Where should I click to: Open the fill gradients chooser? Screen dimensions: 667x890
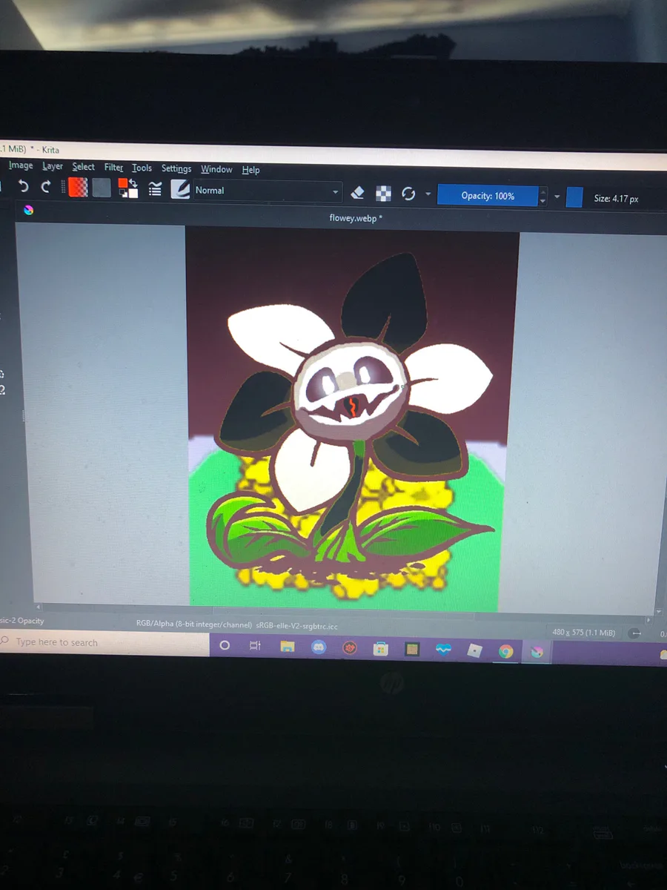pyautogui.click(x=78, y=188)
